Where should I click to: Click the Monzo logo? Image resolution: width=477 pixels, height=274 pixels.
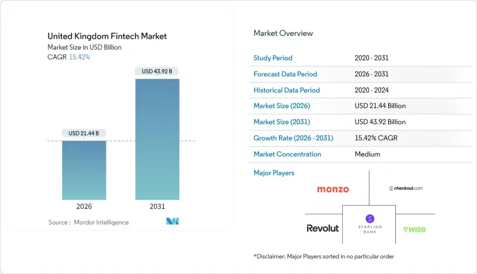[333, 189]
